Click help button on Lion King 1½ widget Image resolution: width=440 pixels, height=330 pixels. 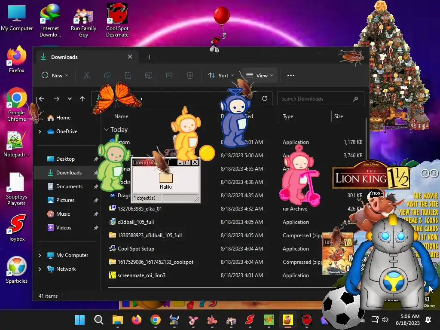click(425, 174)
